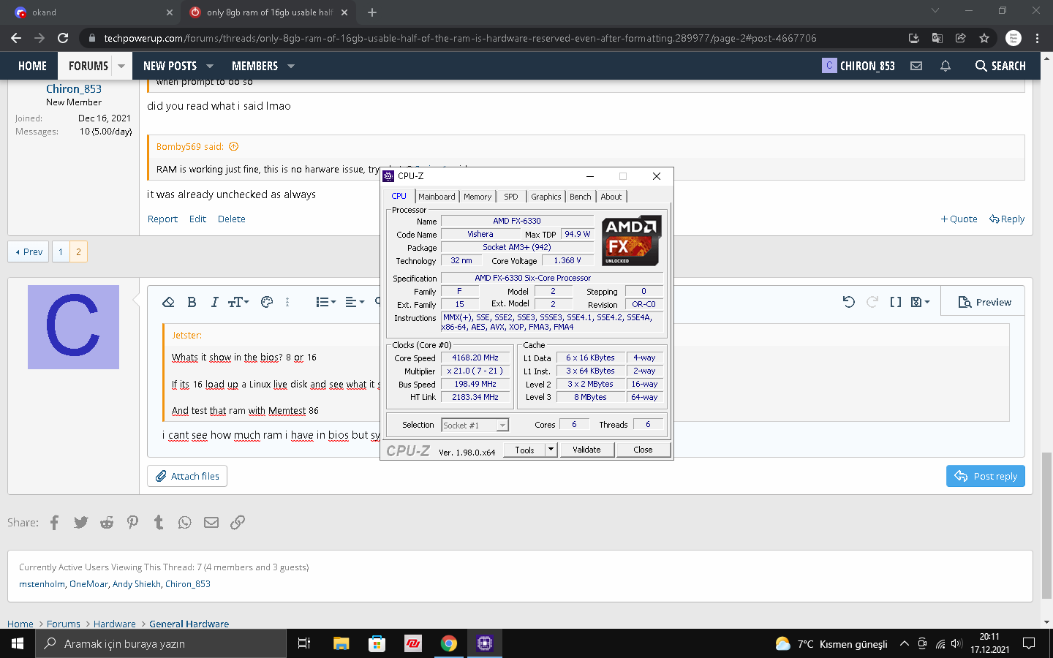This screenshot has height=658, width=1053.
Task: Open General Hardware breadcrumb link
Action: (x=189, y=624)
